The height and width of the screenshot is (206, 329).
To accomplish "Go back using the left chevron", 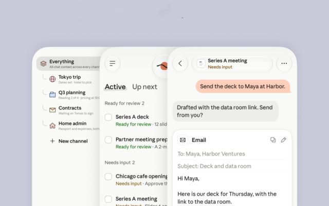I will tap(180, 63).
